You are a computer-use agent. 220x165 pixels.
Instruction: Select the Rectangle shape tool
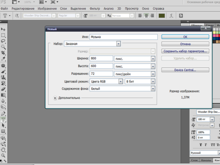tap(3, 131)
